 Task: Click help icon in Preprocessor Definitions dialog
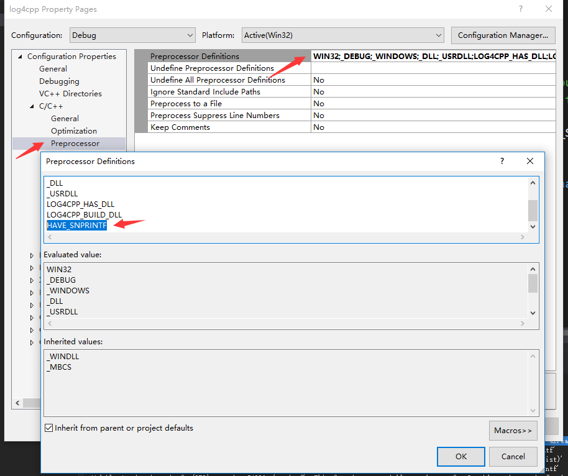(x=502, y=161)
